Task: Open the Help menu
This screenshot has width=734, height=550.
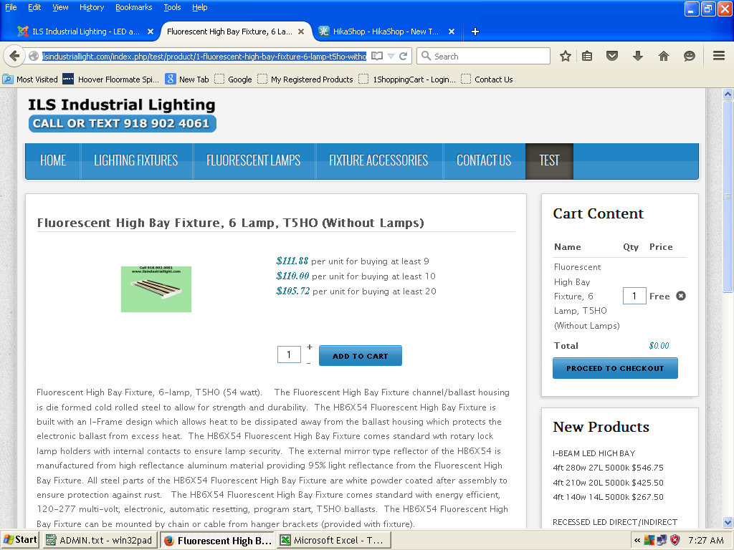Action: pyautogui.click(x=200, y=7)
